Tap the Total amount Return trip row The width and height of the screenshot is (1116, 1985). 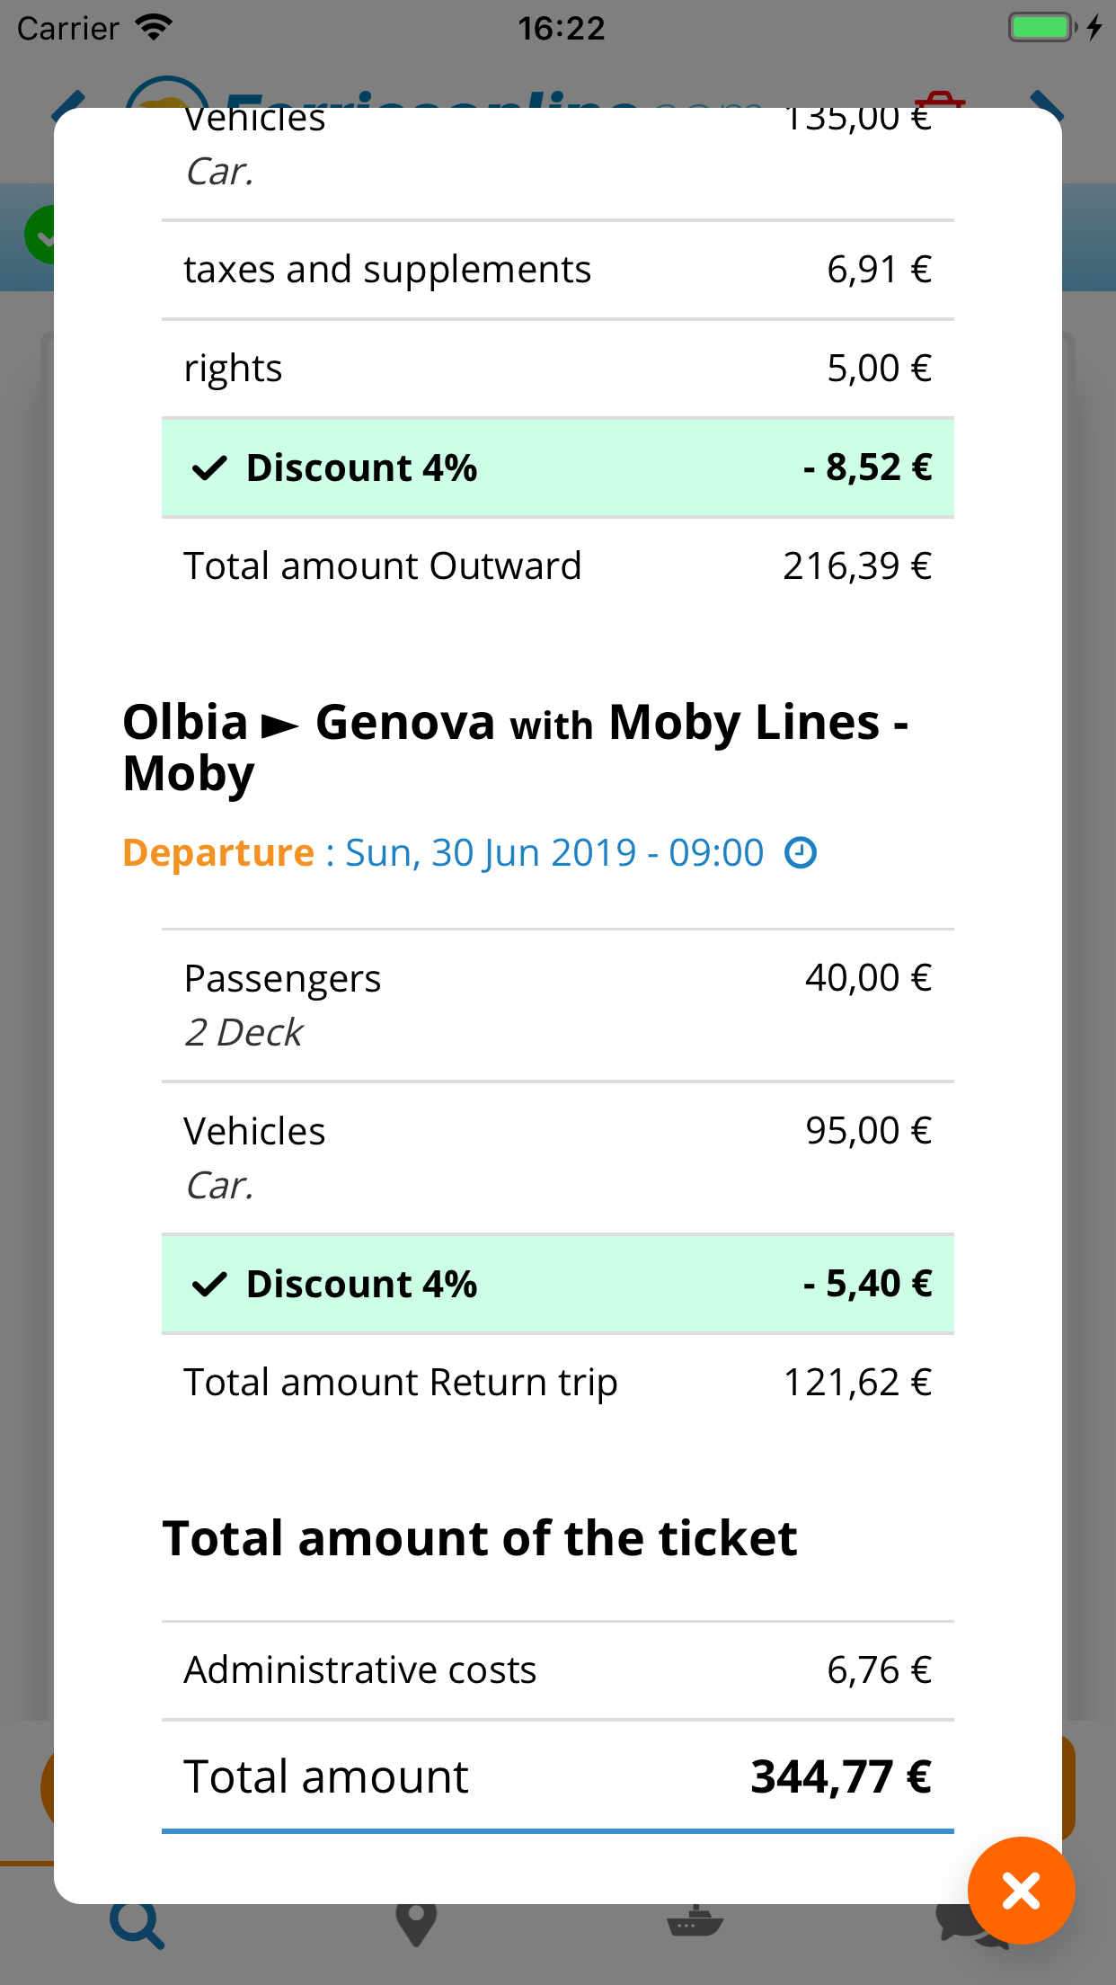click(x=557, y=1383)
